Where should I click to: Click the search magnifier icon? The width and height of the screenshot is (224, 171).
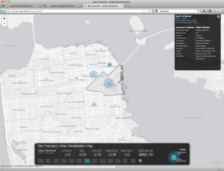(198, 11)
